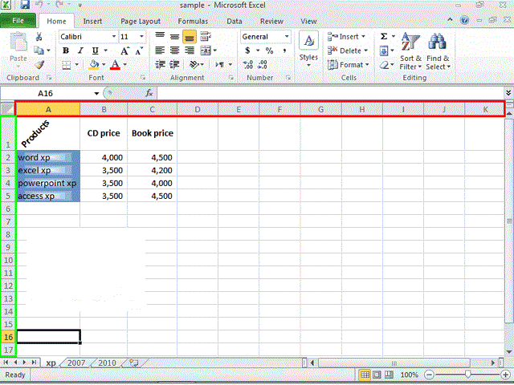Click the Cut scissors icon

(x=39, y=36)
